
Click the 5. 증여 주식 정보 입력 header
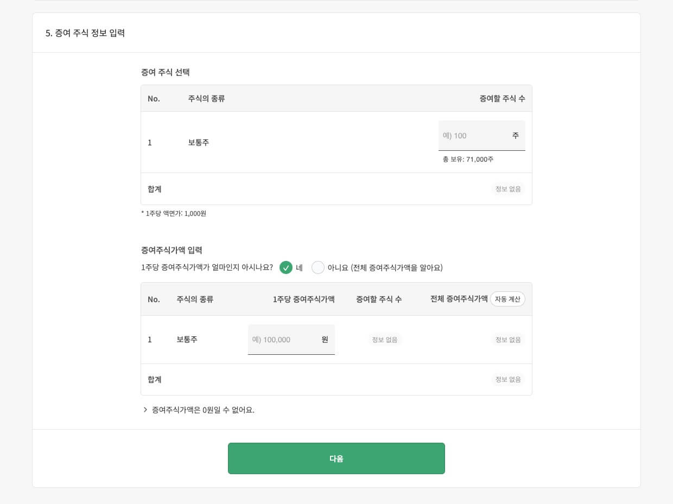coord(85,33)
